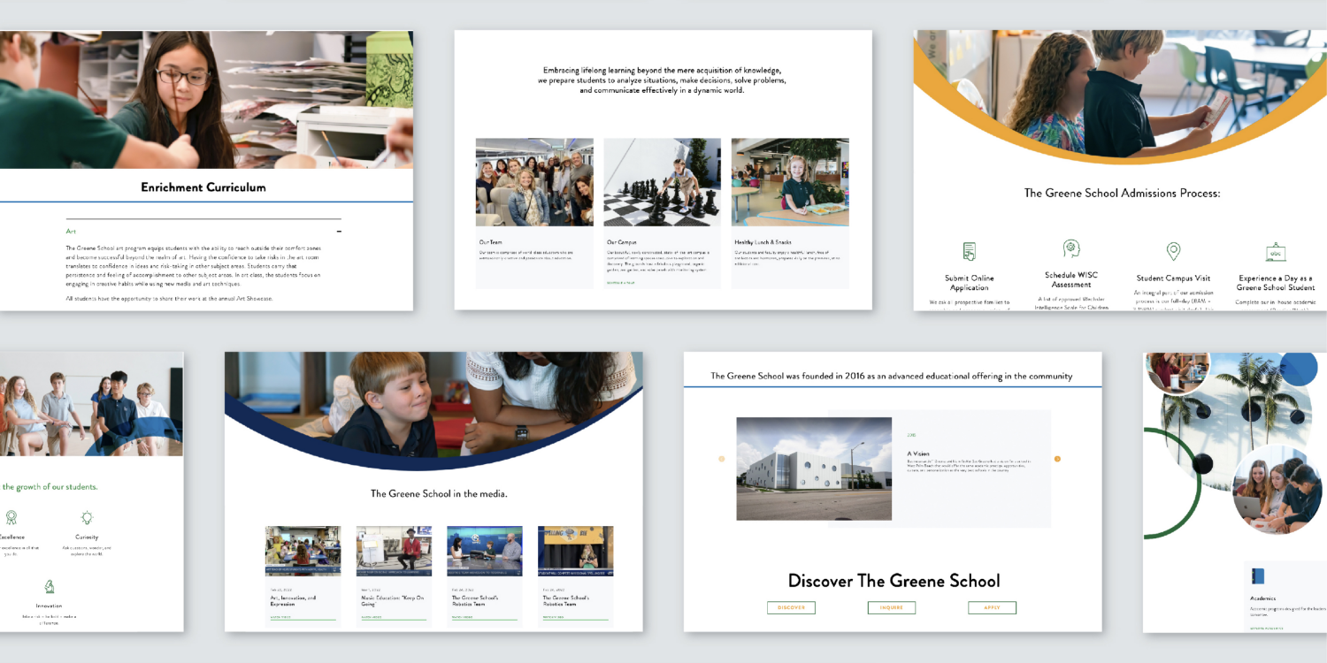
Task: Click the abc chalkboard icon
Action: [x=1276, y=251]
